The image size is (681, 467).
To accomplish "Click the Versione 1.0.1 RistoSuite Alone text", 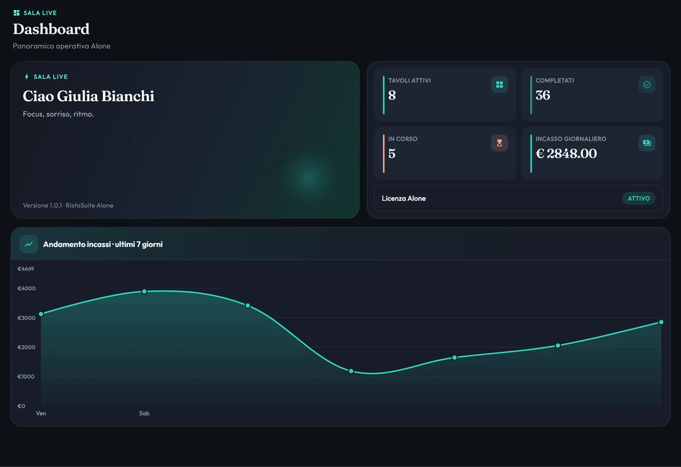I will (68, 205).
